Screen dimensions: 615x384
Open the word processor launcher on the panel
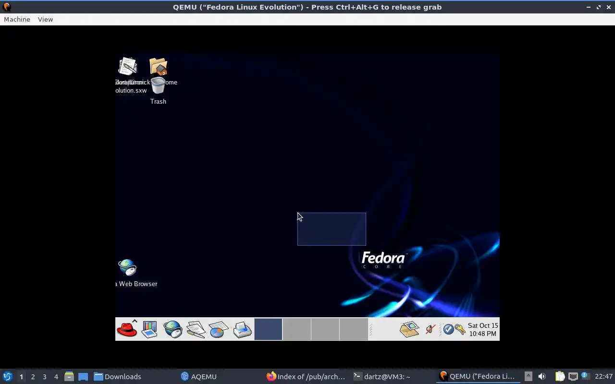pos(196,329)
